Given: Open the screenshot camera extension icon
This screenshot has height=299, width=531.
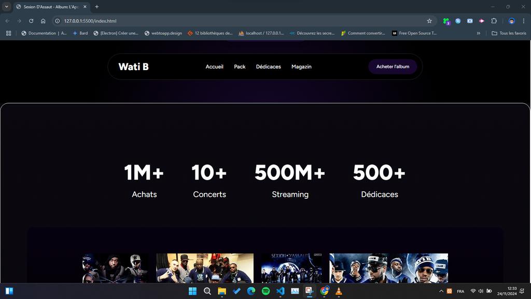Looking at the screenshot, I should coord(470,21).
